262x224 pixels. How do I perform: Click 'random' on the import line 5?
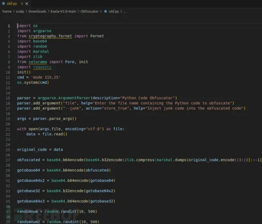(40, 46)
